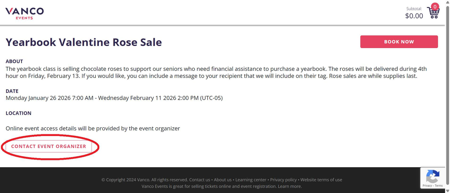Visit the About us footer link
The image size is (450, 193).
click(223, 180)
